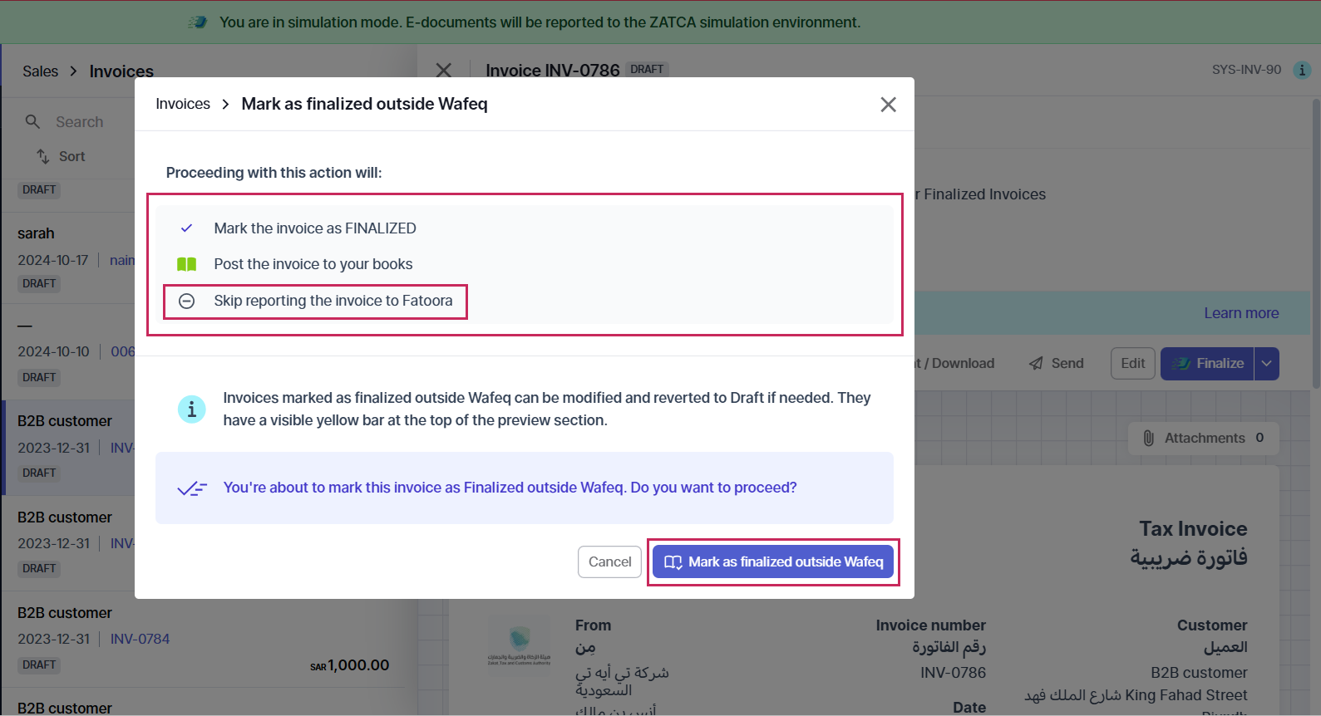Viewport: 1321px width, 716px height.
Task: Confirm Mark as finalized outside Wafeq
Action: point(773,562)
